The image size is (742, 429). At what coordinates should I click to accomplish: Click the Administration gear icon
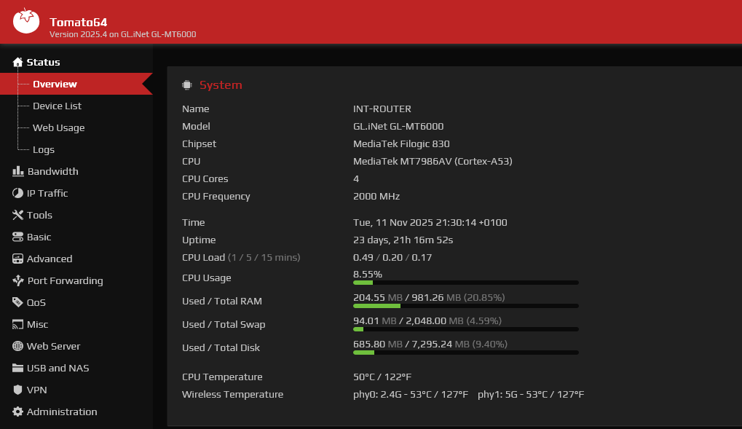(x=17, y=412)
